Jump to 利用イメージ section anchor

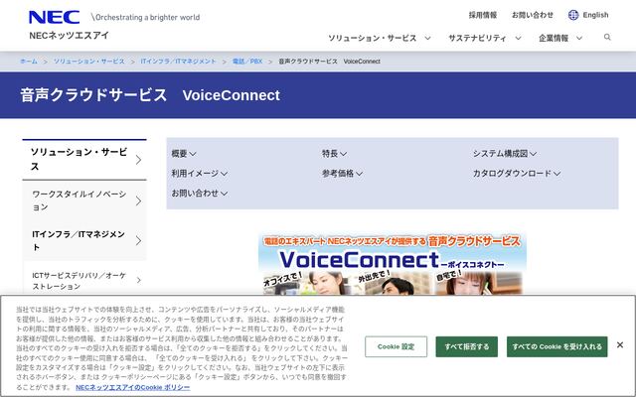point(199,174)
